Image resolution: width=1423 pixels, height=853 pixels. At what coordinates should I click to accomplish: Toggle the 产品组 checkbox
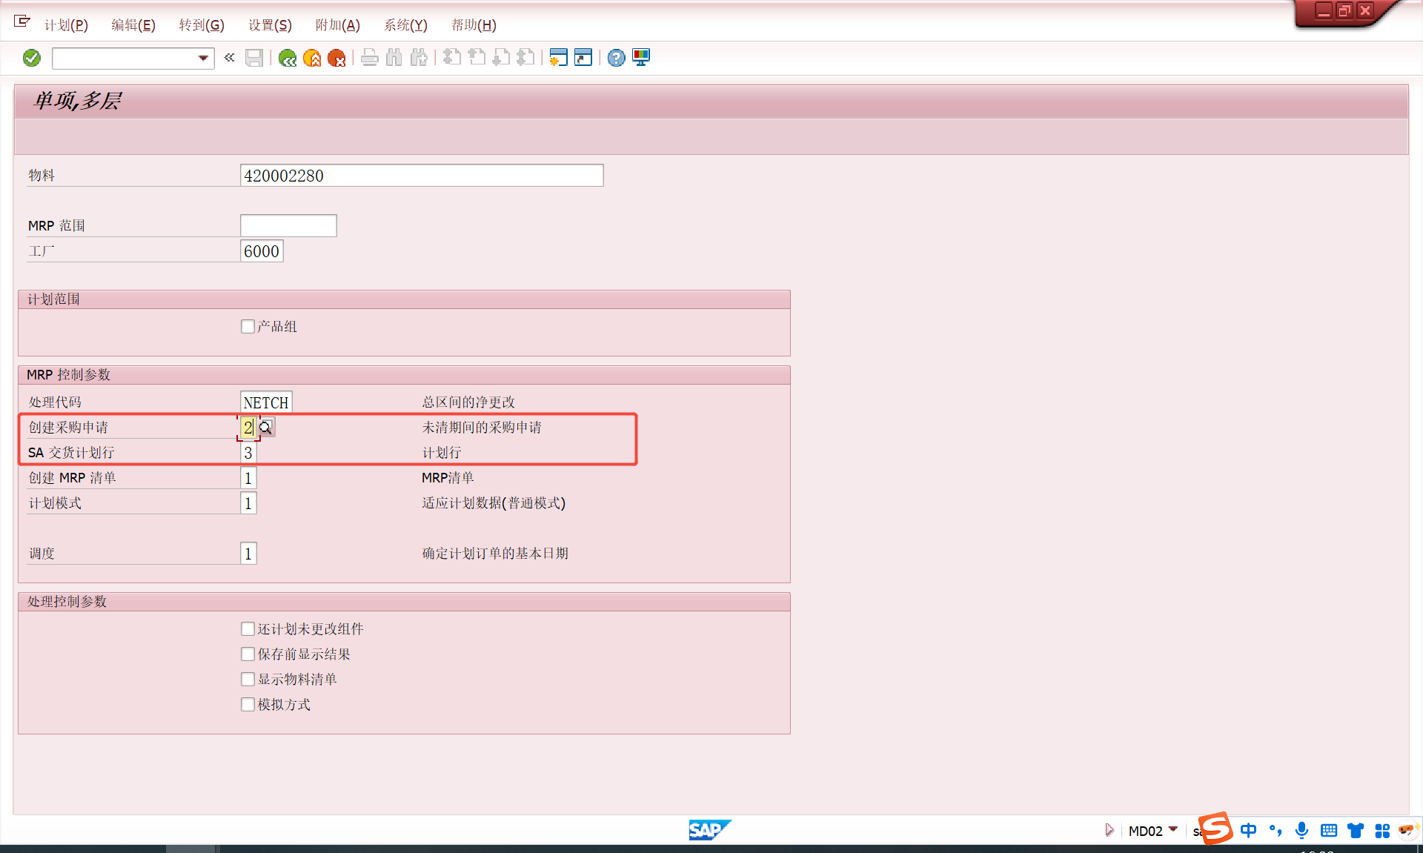(248, 326)
